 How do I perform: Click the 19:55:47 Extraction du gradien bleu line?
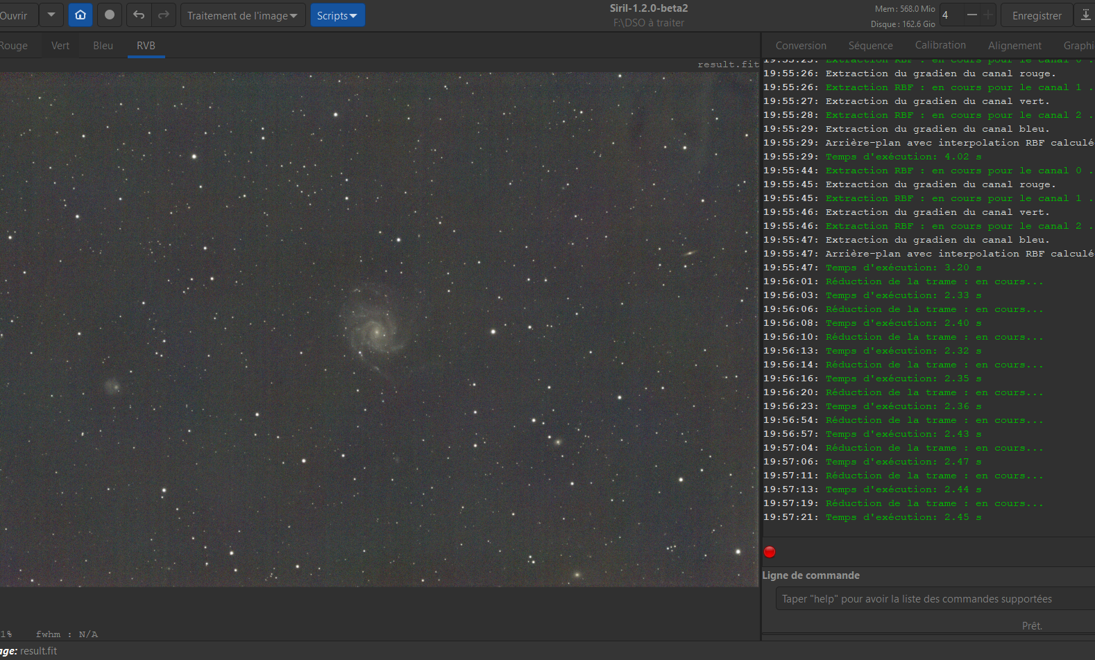pyautogui.click(x=906, y=240)
